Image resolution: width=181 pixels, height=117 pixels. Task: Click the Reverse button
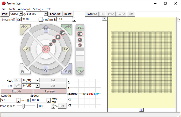50,91
